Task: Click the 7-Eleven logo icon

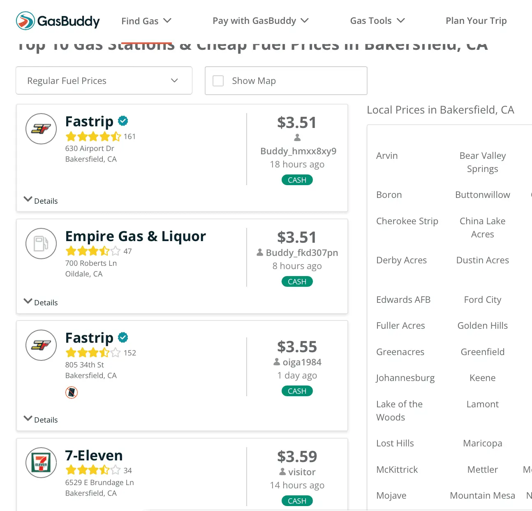Action: (x=41, y=462)
